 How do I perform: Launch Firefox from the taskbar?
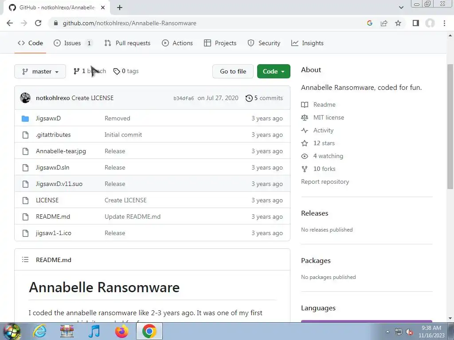pyautogui.click(x=121, y=331)
